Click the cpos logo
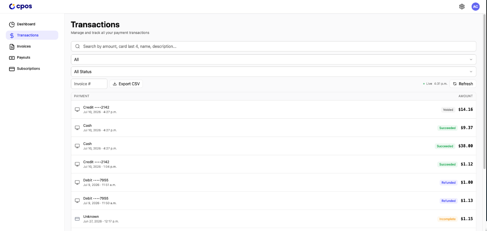Viewport: 487px width, 231px height. [x=20, y=6]
